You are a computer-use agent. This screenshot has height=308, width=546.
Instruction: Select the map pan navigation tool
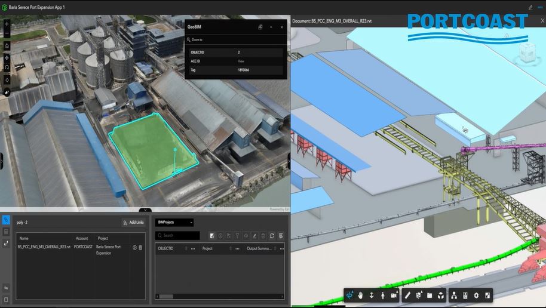pos(7,58)
